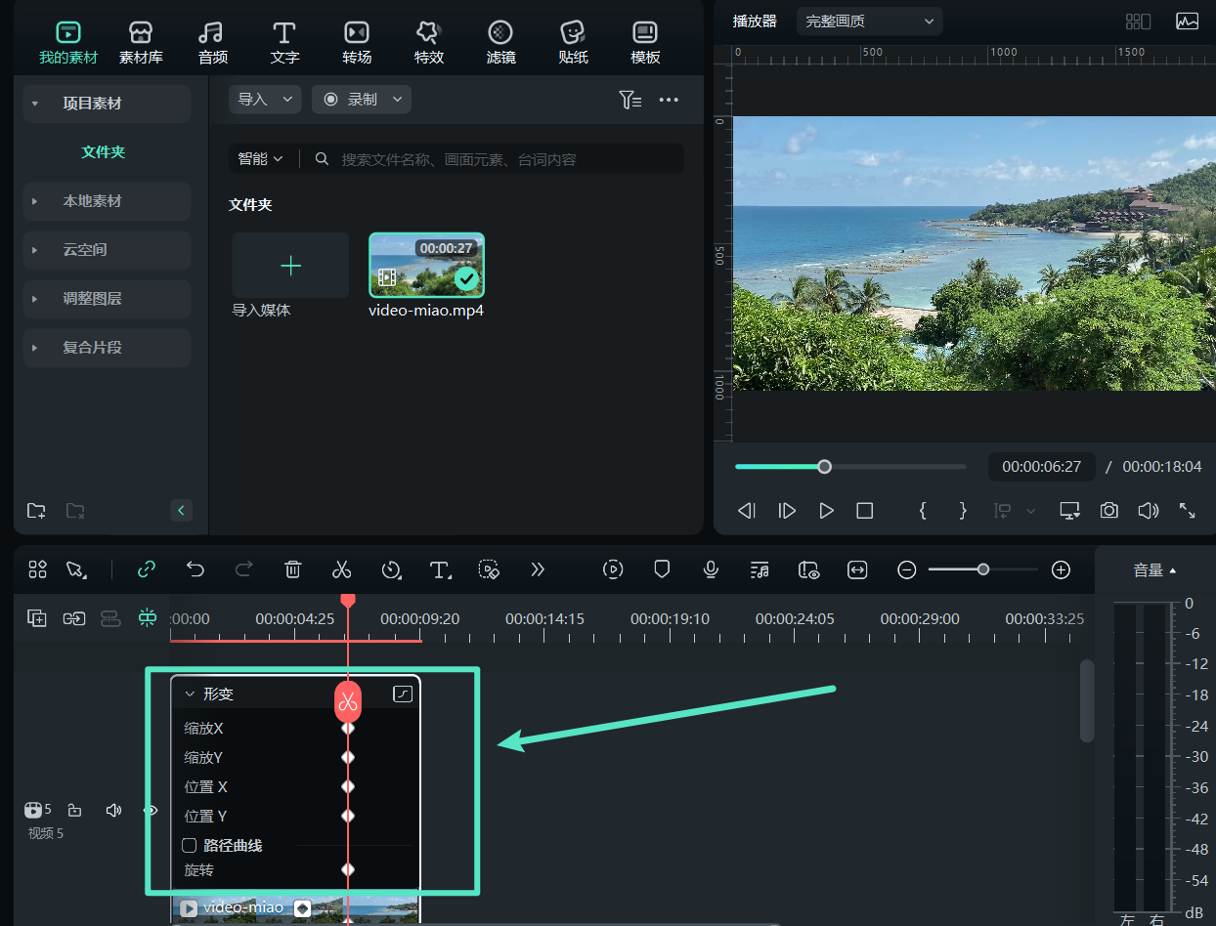1216x926 pixels.
Task: Add a marker with the shield icon
Action: 662,569
